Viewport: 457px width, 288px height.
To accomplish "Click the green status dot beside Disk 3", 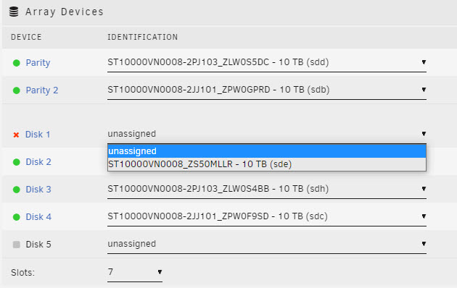I will click(x=16, y=190).
